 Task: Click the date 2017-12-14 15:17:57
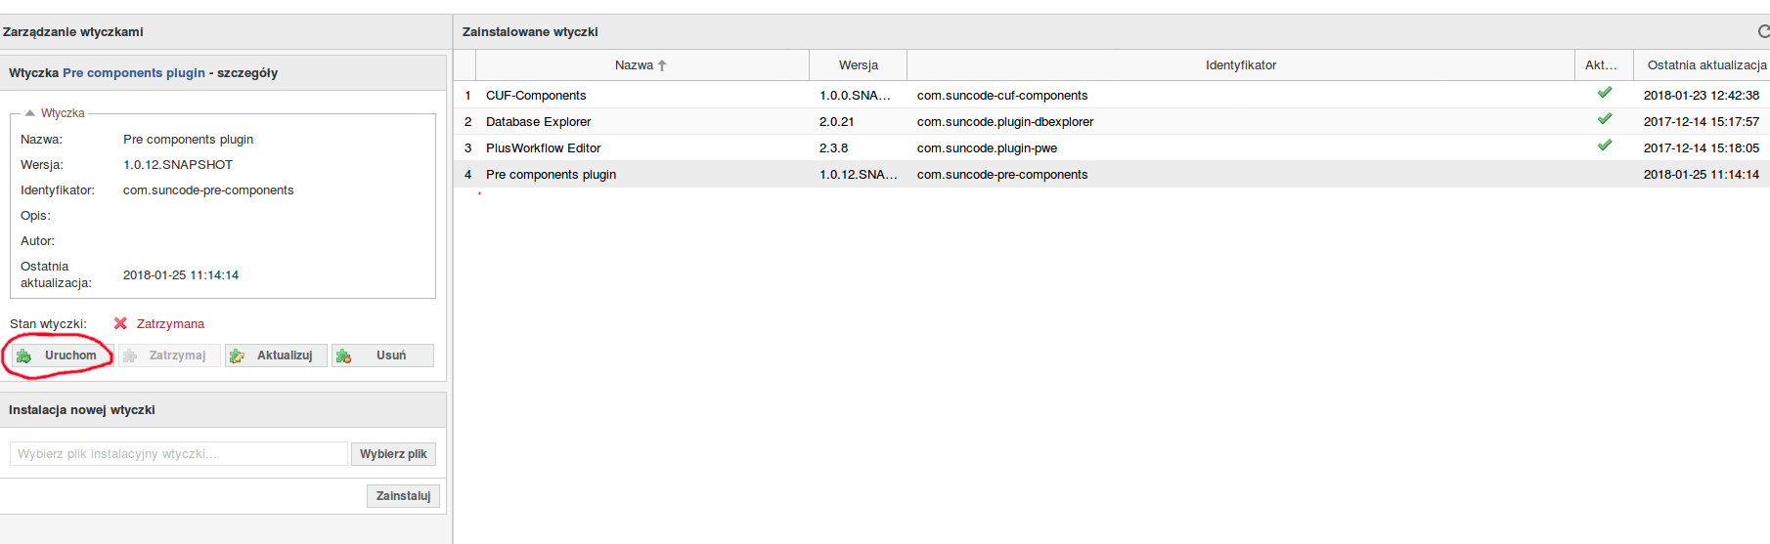point(1701,122)
